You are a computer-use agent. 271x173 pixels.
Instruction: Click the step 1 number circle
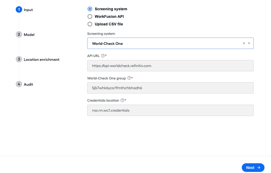[x=19, y=9]
